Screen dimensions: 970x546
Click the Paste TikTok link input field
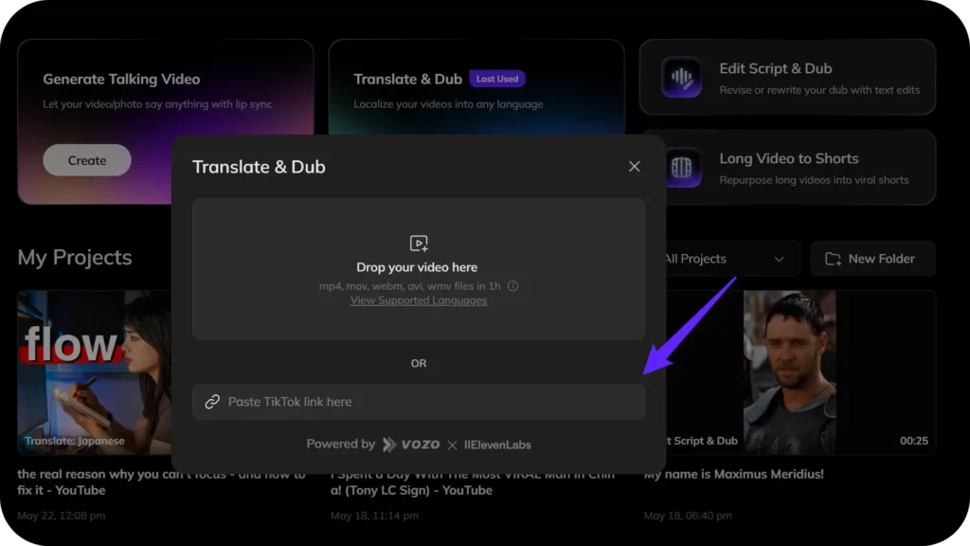(426, 402)
